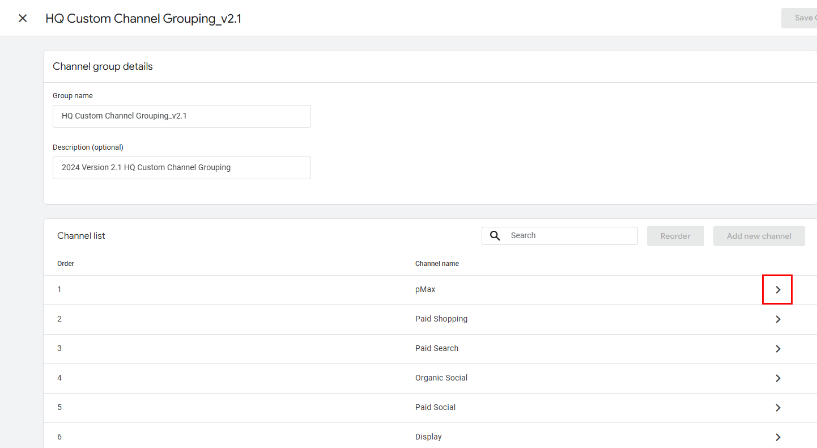Close the channel grouping editor

click(x=23, y=18)
